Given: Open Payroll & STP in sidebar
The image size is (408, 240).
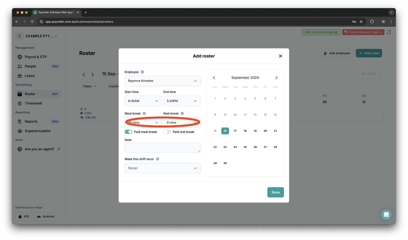Looking at the screenshot, I should 38,57.
